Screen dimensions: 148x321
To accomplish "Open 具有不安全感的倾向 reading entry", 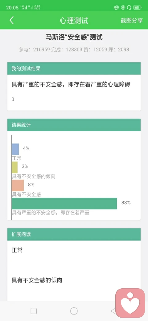I will pyautogui.click(x=37, y=280).
